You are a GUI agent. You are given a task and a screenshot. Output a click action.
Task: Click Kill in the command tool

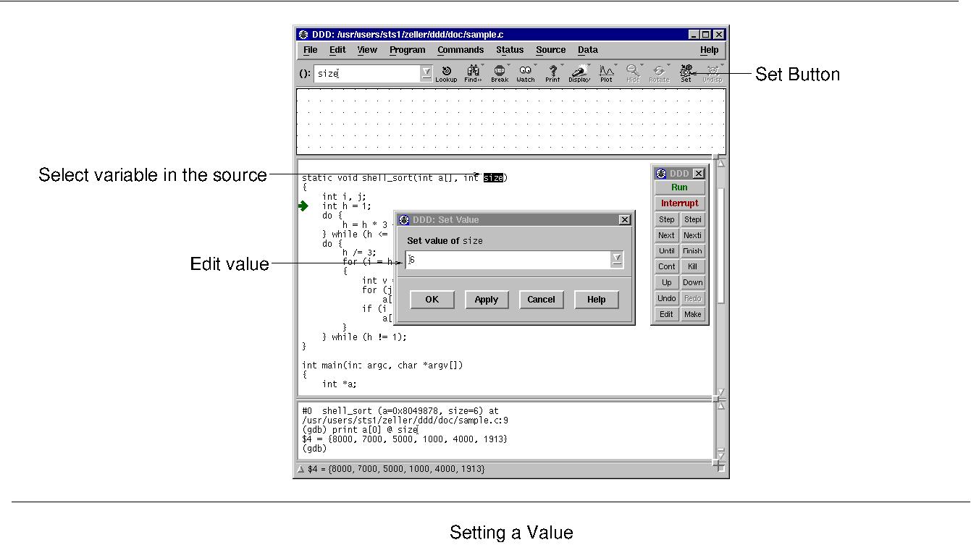pos(693,267)
